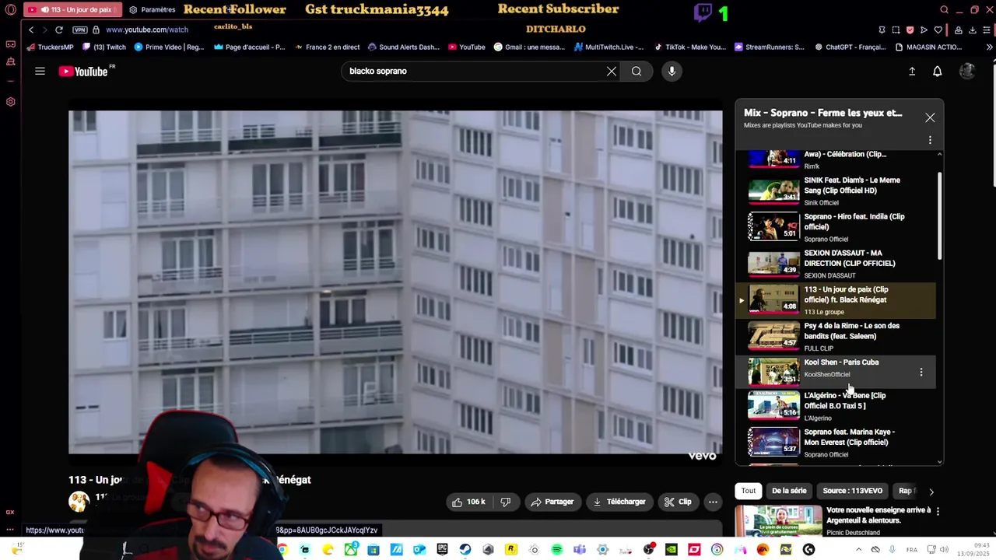The width and height of the screenshot is (996, 560).
Task: Click inside the YouTube search field
Action: click(x=475, y=71)
